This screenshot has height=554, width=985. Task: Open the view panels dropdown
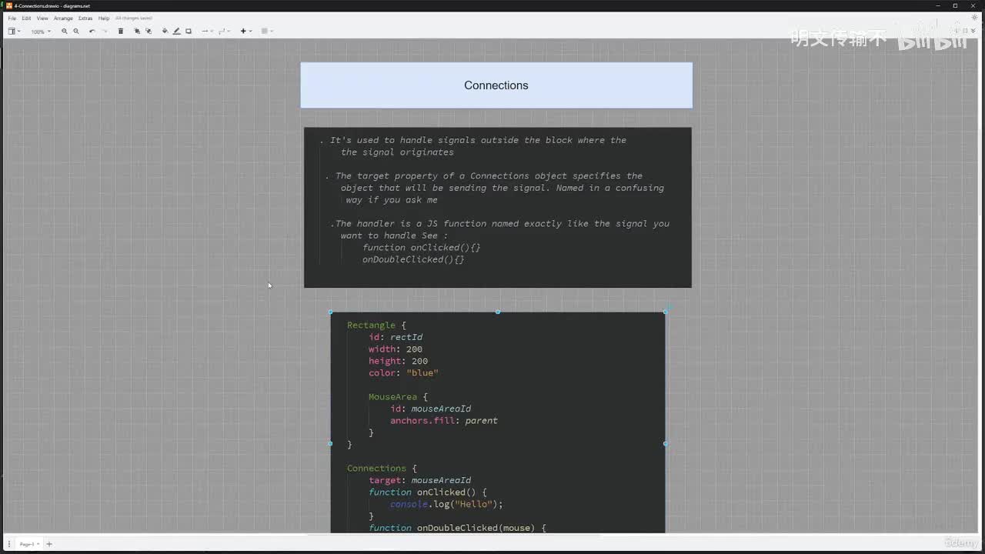[x=14, y=32]
